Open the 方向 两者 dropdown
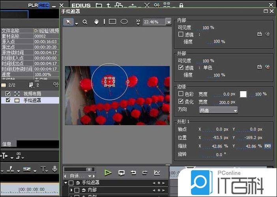The image size is (277, 197). pyautogui.click(x=218, y=111)
